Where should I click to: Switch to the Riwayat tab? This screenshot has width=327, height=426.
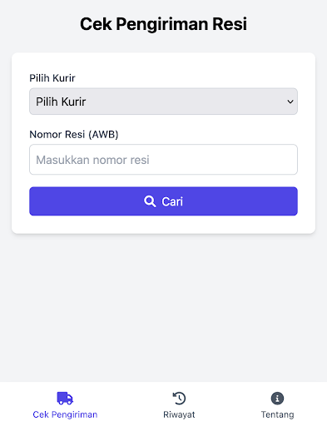pyautogui.click(x=179, y=404)
